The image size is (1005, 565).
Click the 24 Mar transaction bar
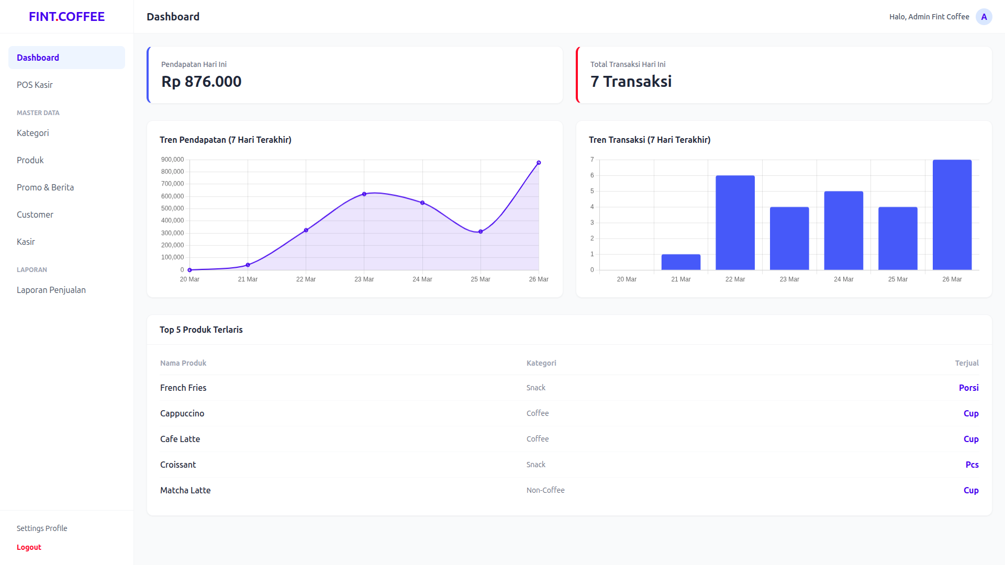point(844,231)
